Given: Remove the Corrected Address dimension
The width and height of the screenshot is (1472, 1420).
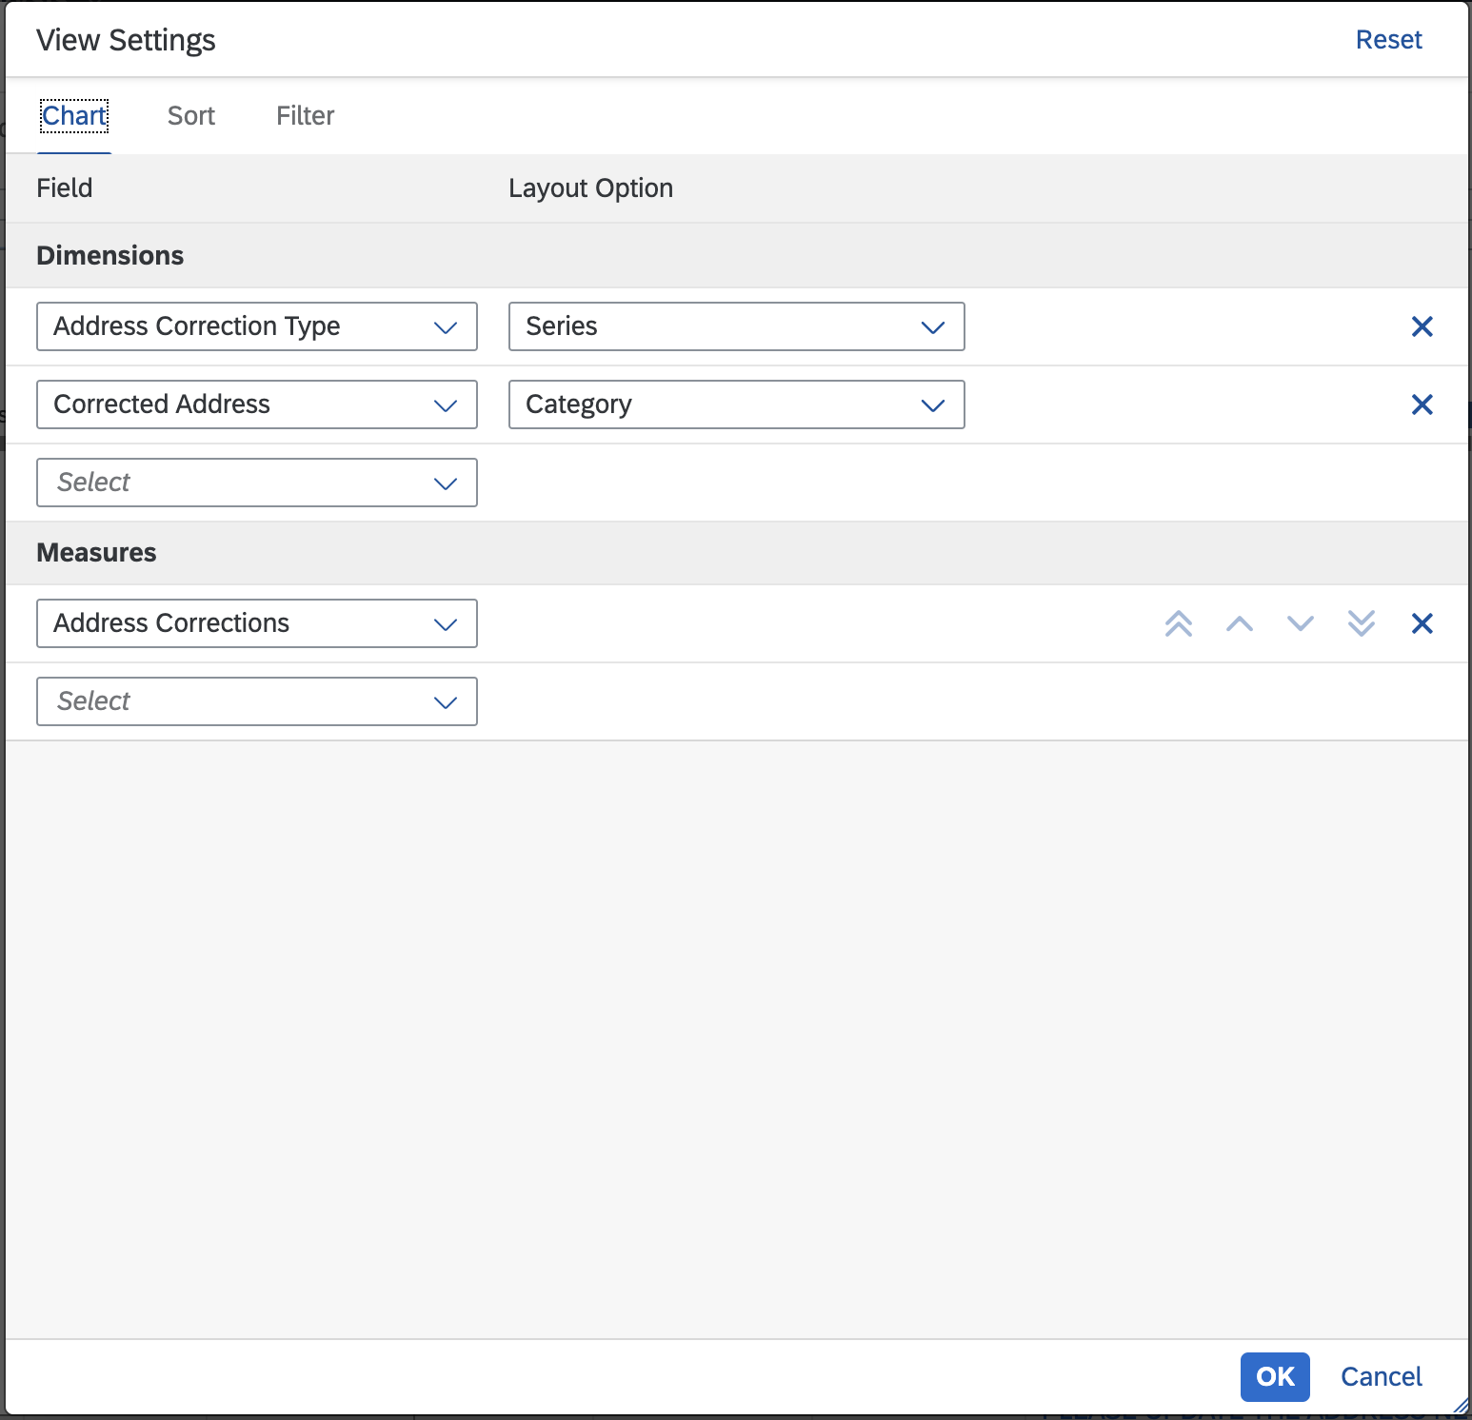Looking at the screenshot, I should [x=1422, y=404].
